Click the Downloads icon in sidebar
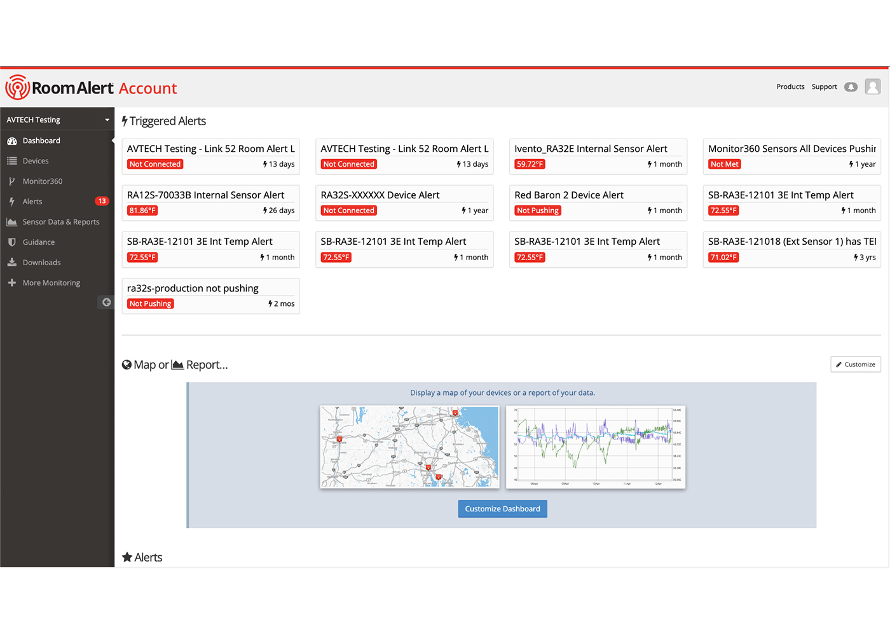Image resolution: width=890 pixels, height=636 pixels. [11, 263]
